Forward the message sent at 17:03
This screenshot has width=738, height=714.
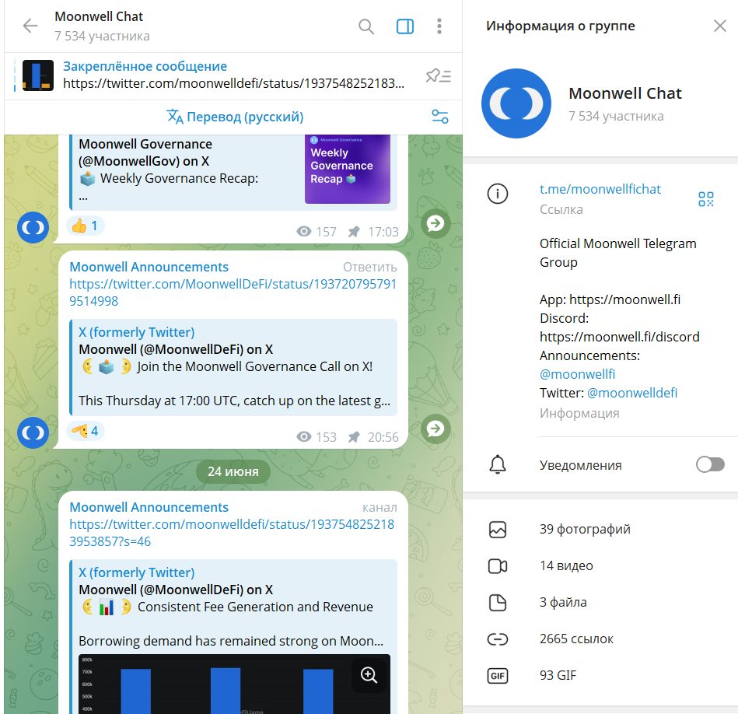point(435,223)
